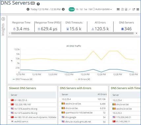Click the horizontal metrics scrollbar track
Image resolution: width=141 pixels, height=125 pixels.
click(72, 33)
